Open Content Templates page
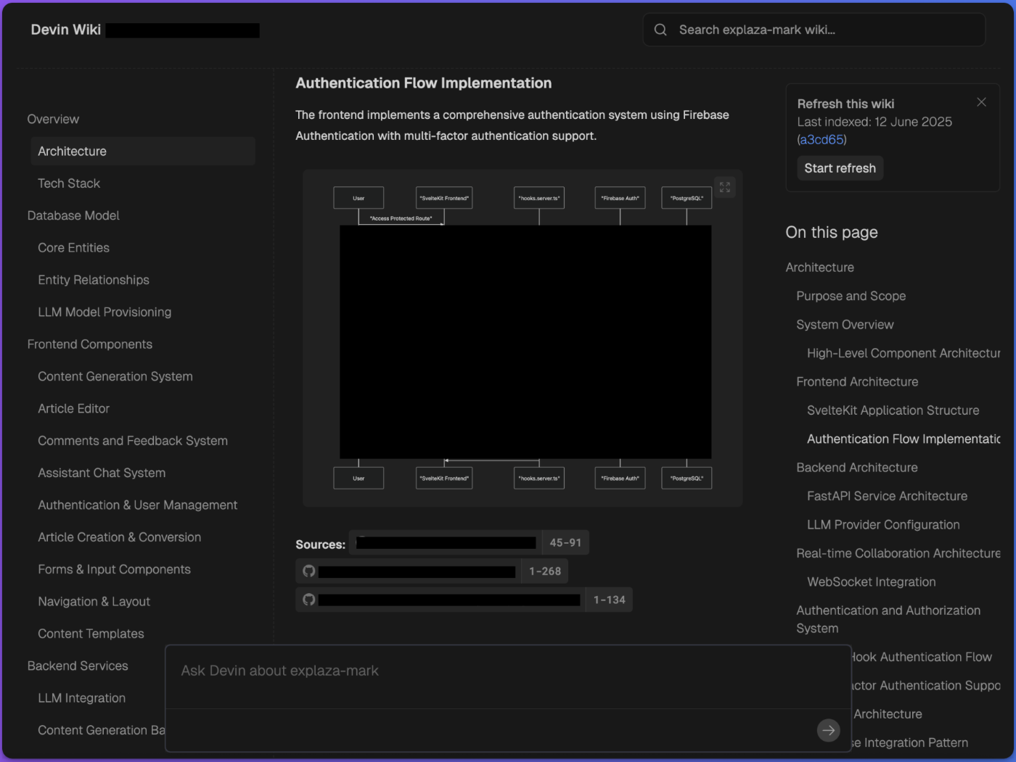Screen dimensions: 1016x762 point(91,634)
